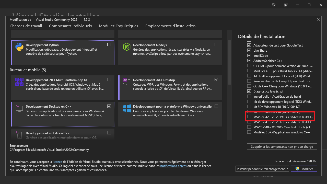Click the Modifier button

coord(304,169)
